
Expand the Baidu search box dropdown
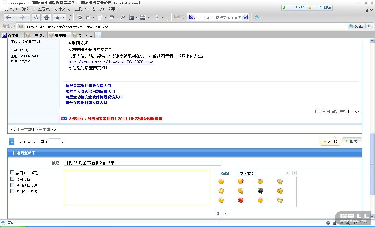pyautogui.click(x=239, y=17)
